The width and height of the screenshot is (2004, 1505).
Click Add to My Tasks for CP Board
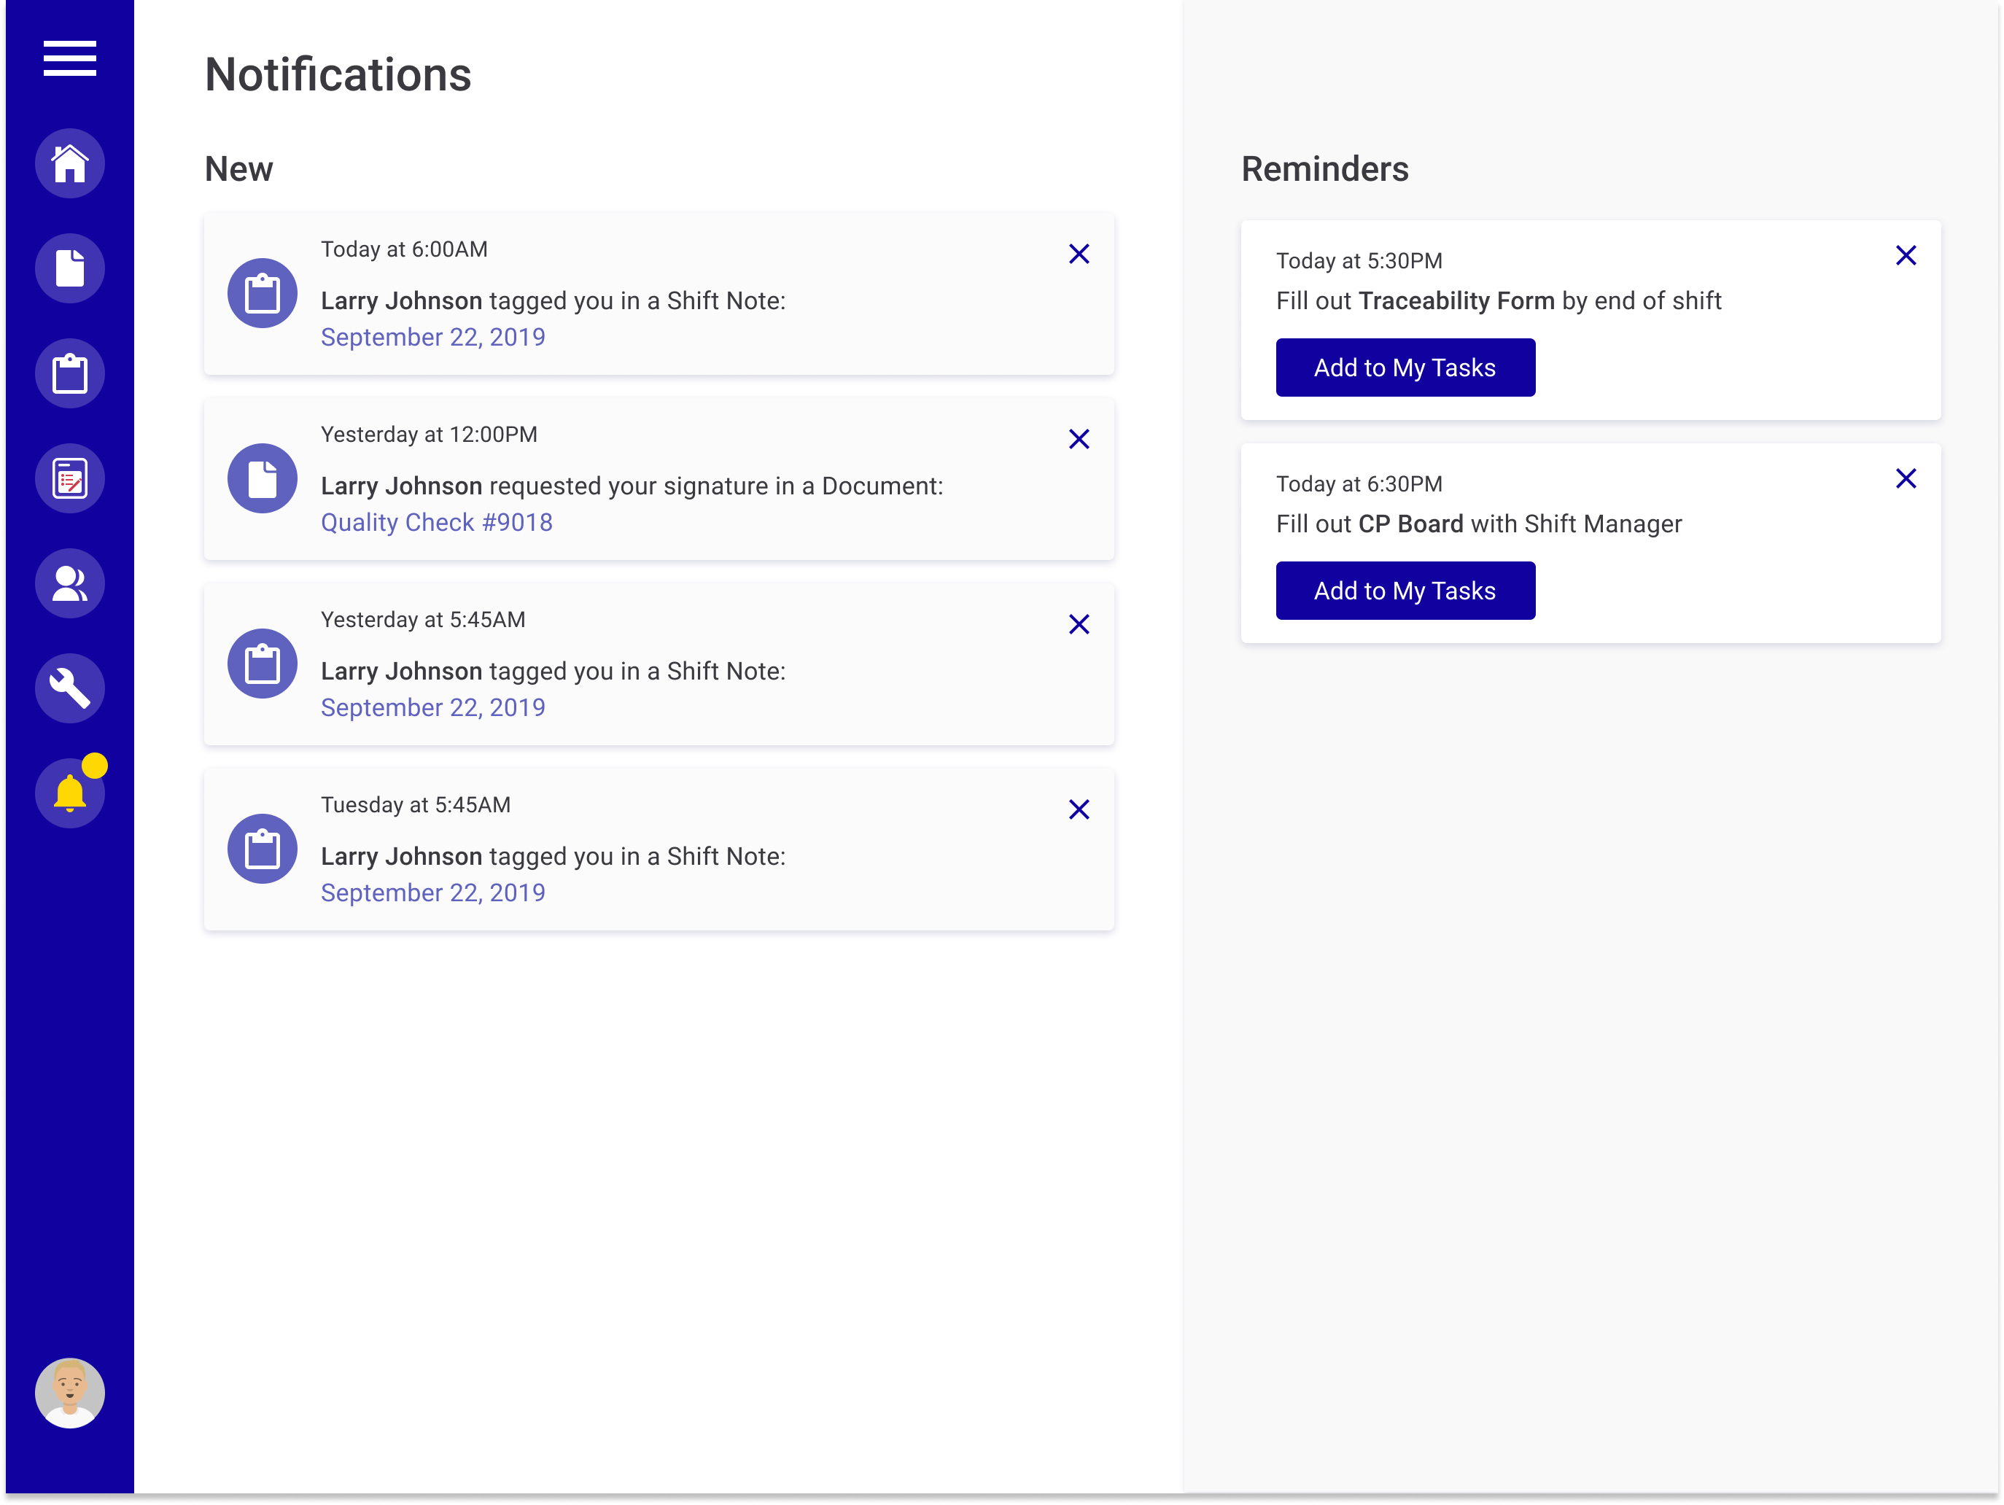[x=1405, y=590]
